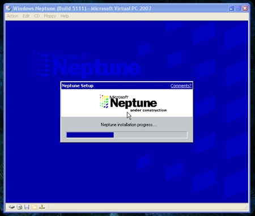
Task: Click the Neptune installation progress bar
Action: pos(127,135)
